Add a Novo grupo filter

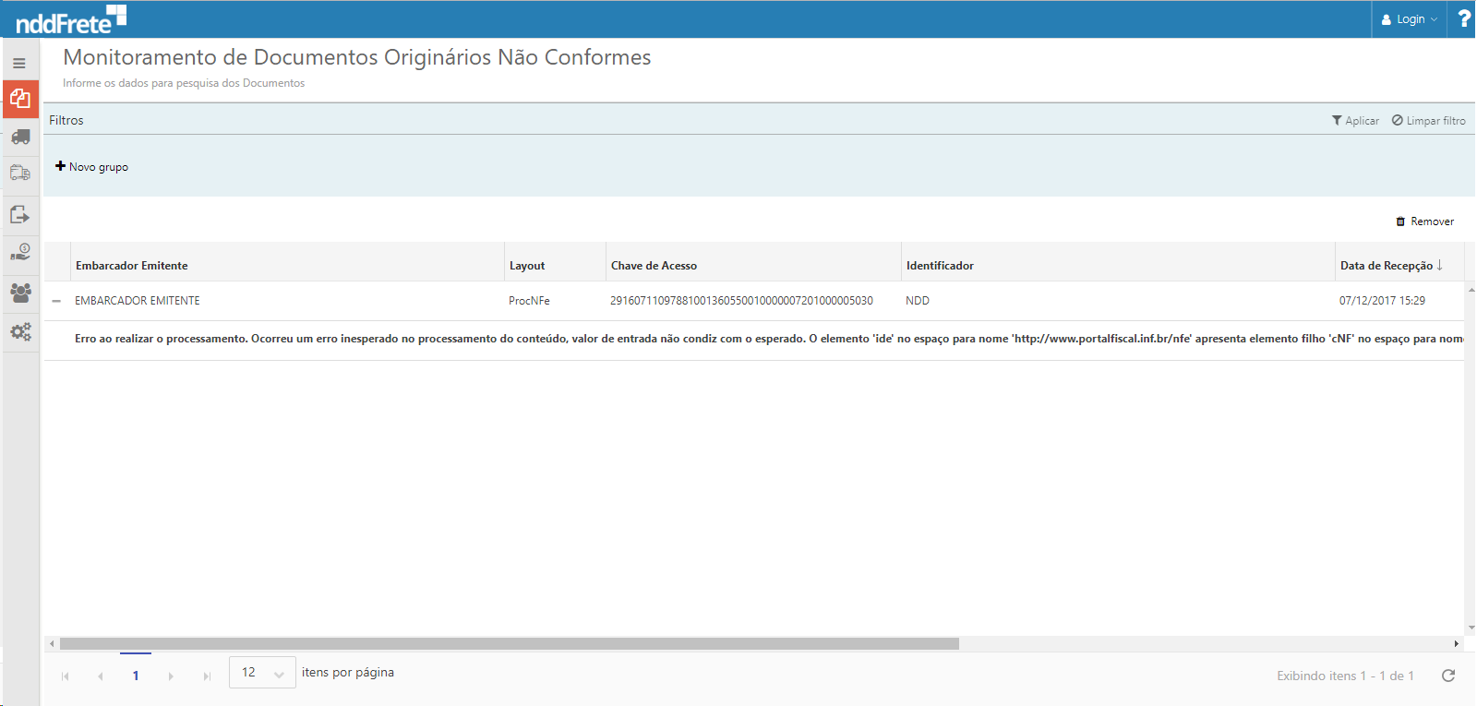click(x=91, y=167)
